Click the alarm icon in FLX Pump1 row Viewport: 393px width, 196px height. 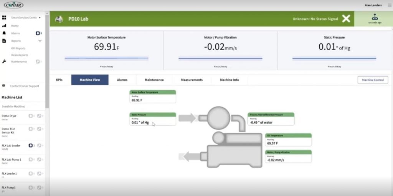tap(31, 188)
